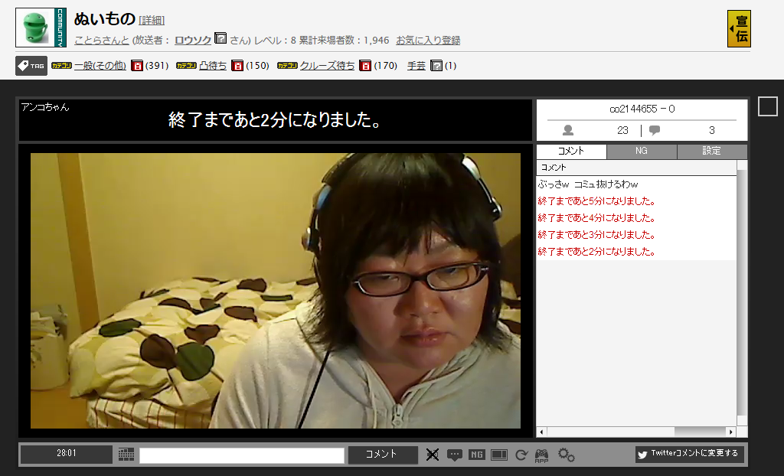Mute the broadcast audio
The height and width of the screenshot is (476, 784).
(x=433, y=454)
